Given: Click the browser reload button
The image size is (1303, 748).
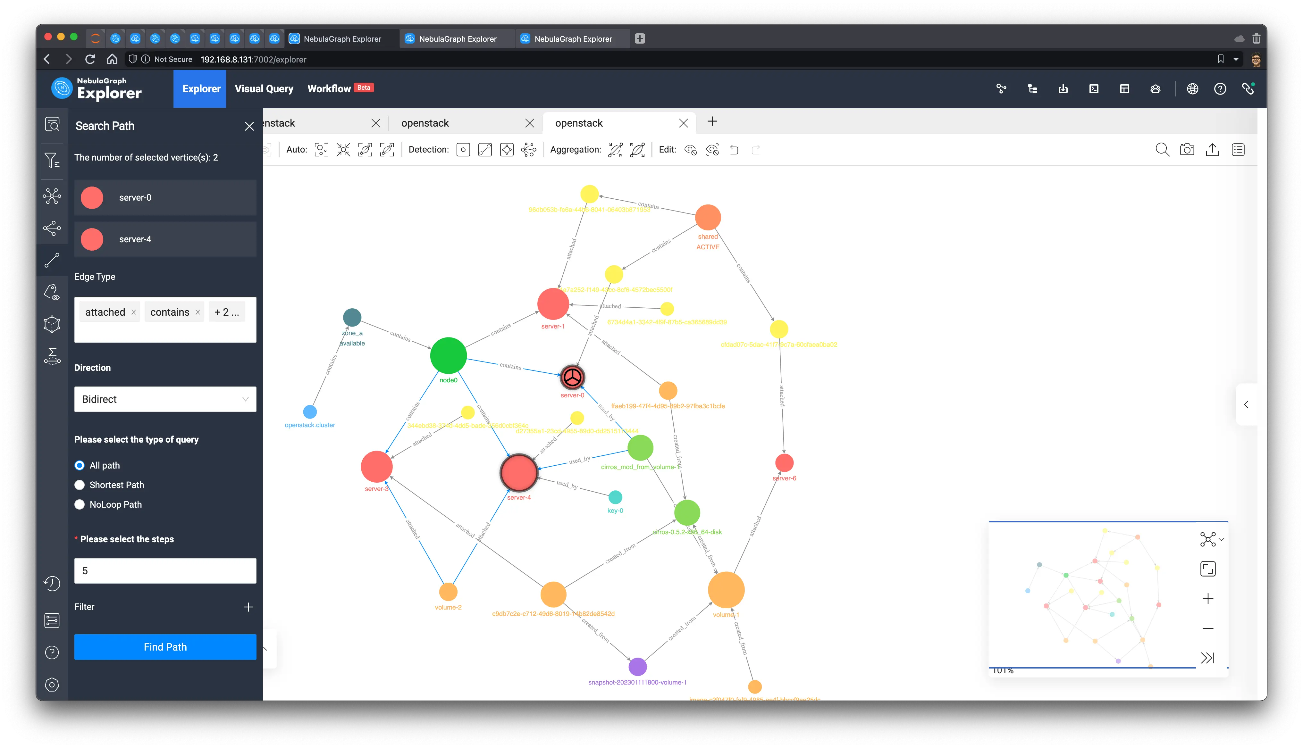Looking at the screenshot, I should (90, 59).
